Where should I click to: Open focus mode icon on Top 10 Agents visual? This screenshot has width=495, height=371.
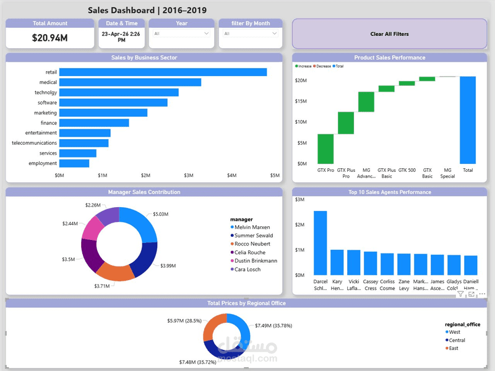[x=471, y=294]
